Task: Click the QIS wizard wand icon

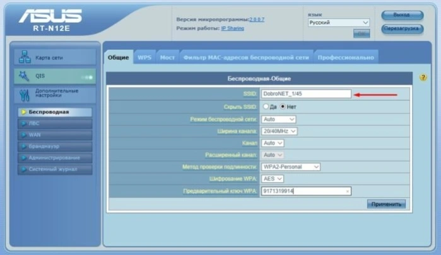Action: click(23, 76)
